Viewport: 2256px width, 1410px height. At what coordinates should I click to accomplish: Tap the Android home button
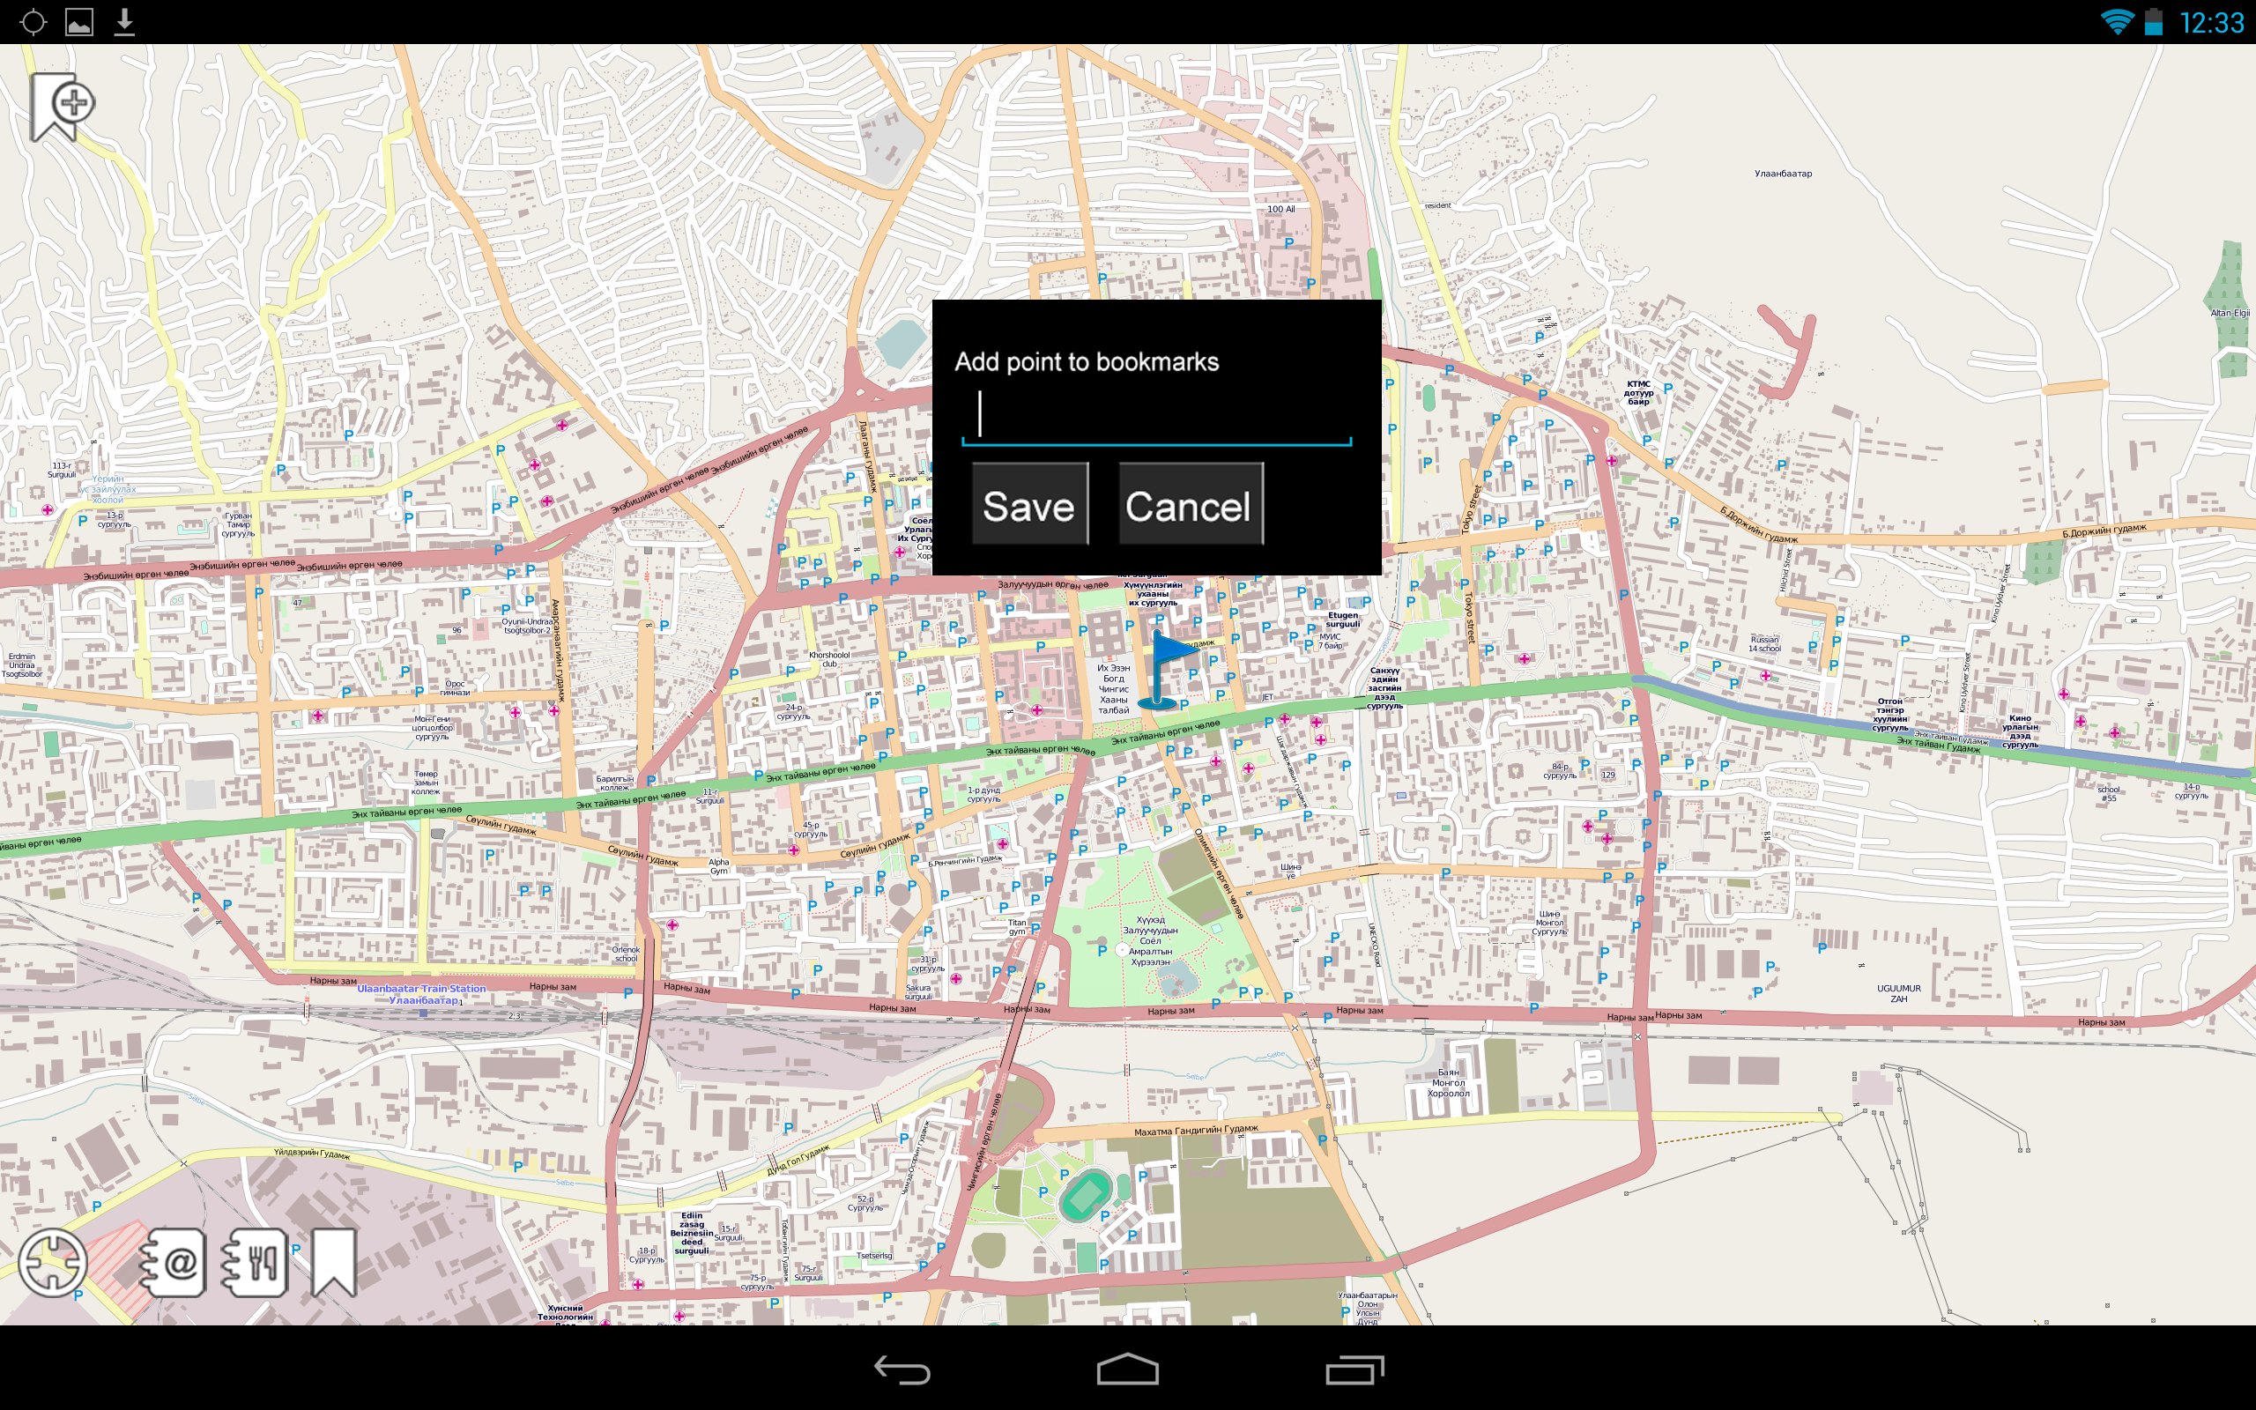click(1128, 1368)
